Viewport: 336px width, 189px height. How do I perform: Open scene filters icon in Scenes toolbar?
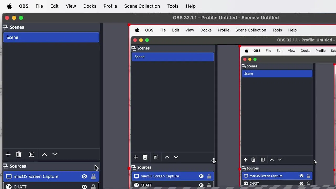(31, 154)
